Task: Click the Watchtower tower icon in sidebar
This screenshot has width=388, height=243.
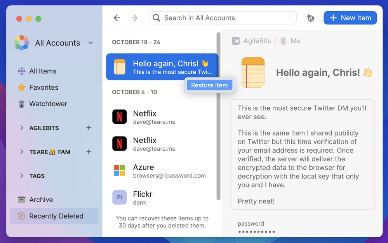Action: [22, 104]
